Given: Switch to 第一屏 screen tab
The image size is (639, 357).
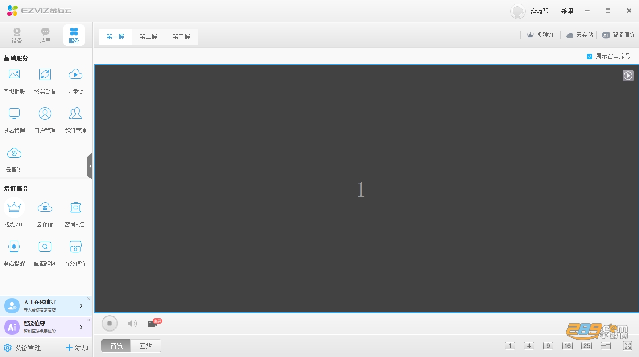Looking at the screenshot, I should [115, 37].
